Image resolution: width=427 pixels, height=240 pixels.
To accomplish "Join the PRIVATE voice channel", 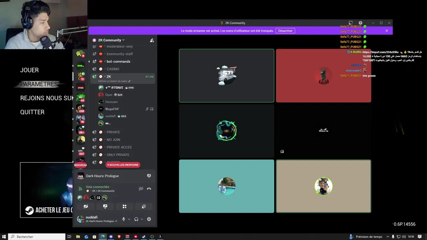I will (113, 132).
